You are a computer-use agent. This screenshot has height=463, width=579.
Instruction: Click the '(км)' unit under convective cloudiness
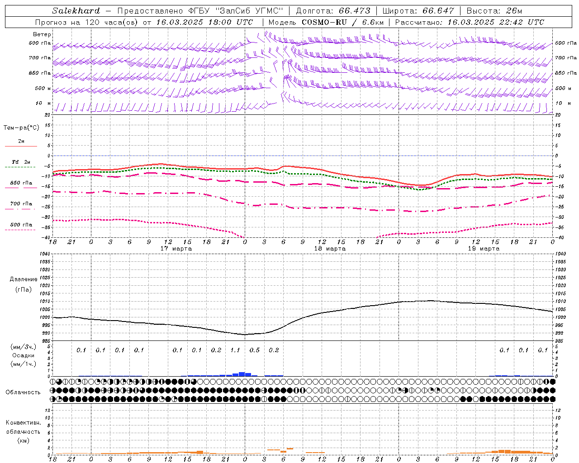coord(24,440)
